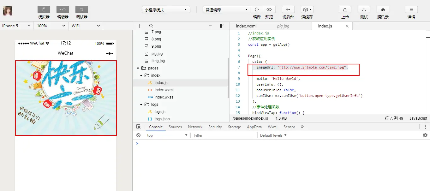Open the WiFi network dropdown

point(86,26)
